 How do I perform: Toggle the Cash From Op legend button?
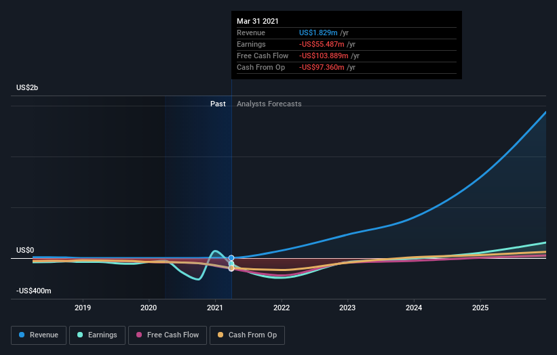tap(247, 335)
